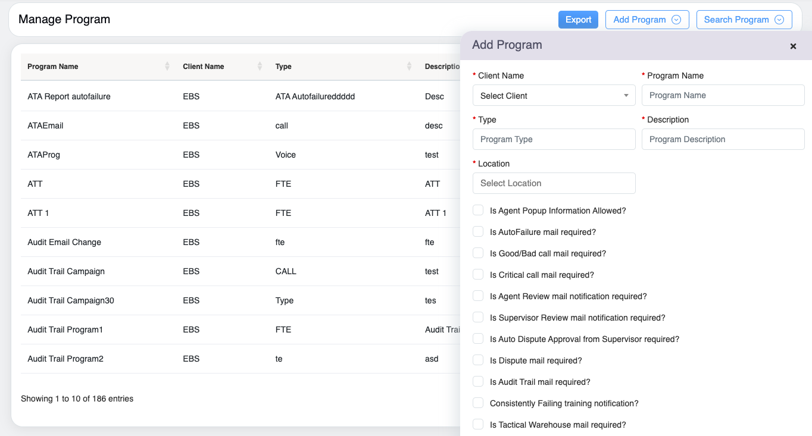
Task: Click into the Program Name input field
Action: tap(723, 96)
